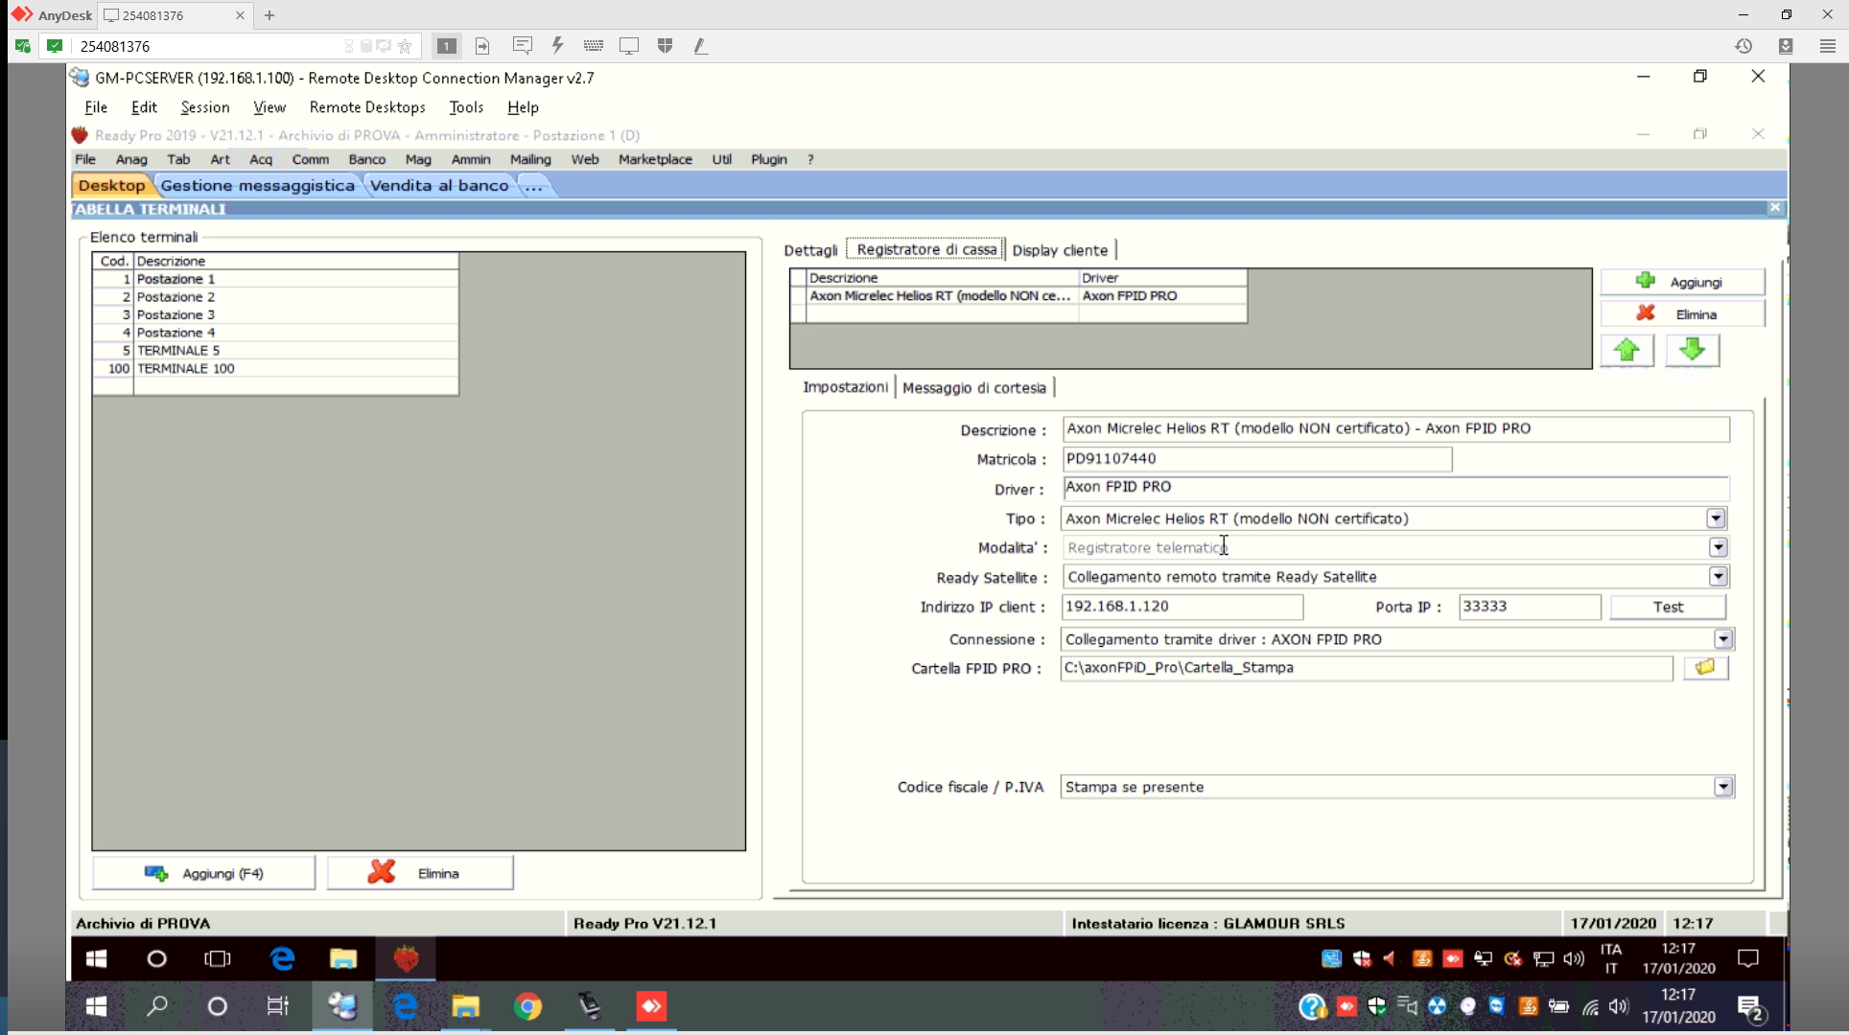Open the Banco menu
The width and height of the screenshot is (1849, 1035).
[366, 159]
